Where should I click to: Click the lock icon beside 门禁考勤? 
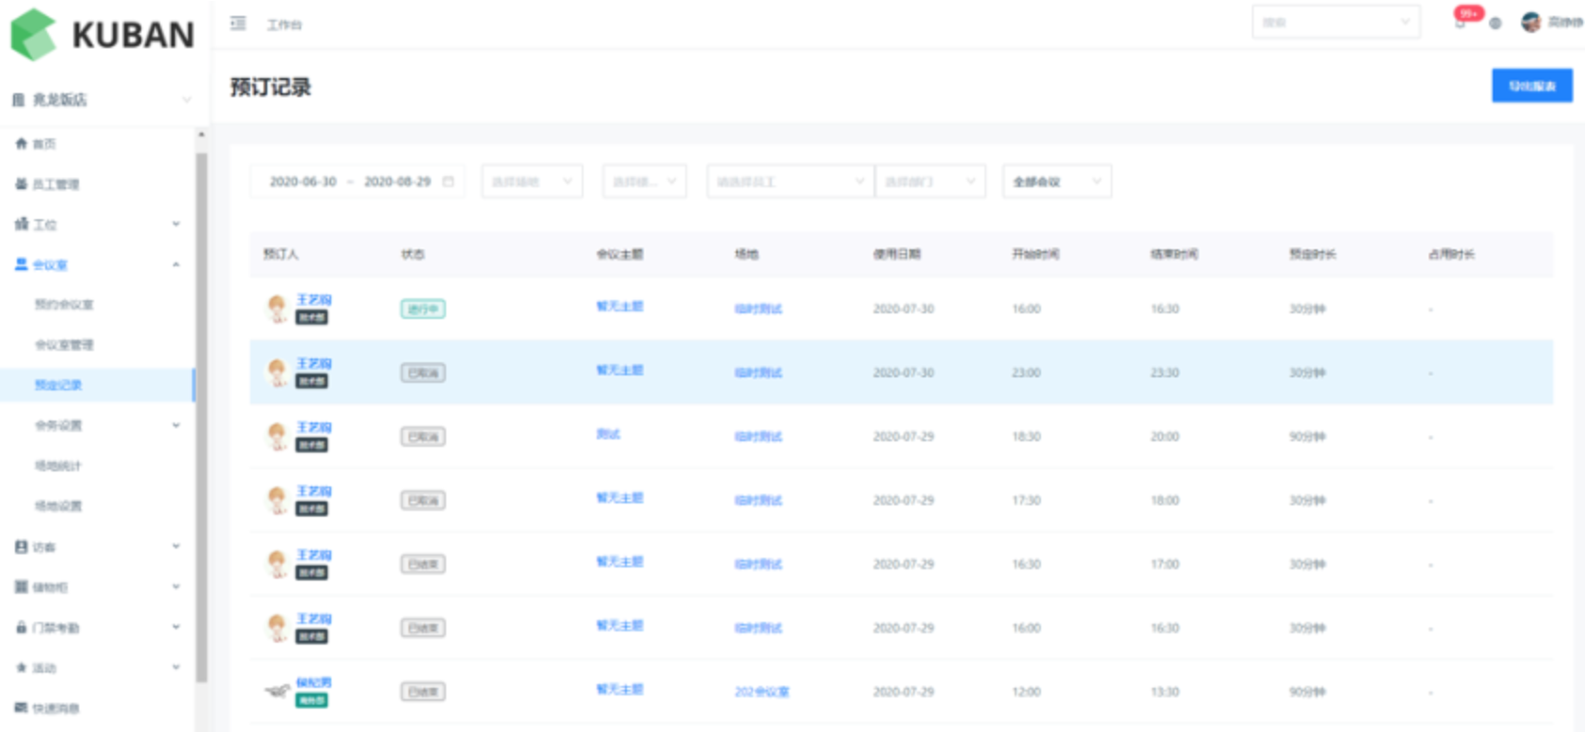click(21, 628)
